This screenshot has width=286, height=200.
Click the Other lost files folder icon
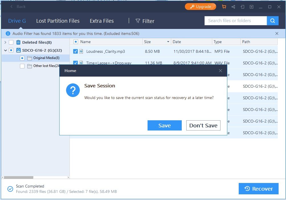click(30, 66)
